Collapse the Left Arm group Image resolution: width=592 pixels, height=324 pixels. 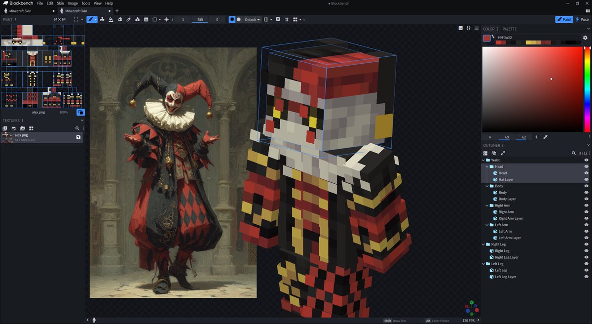tap(487, 225)
